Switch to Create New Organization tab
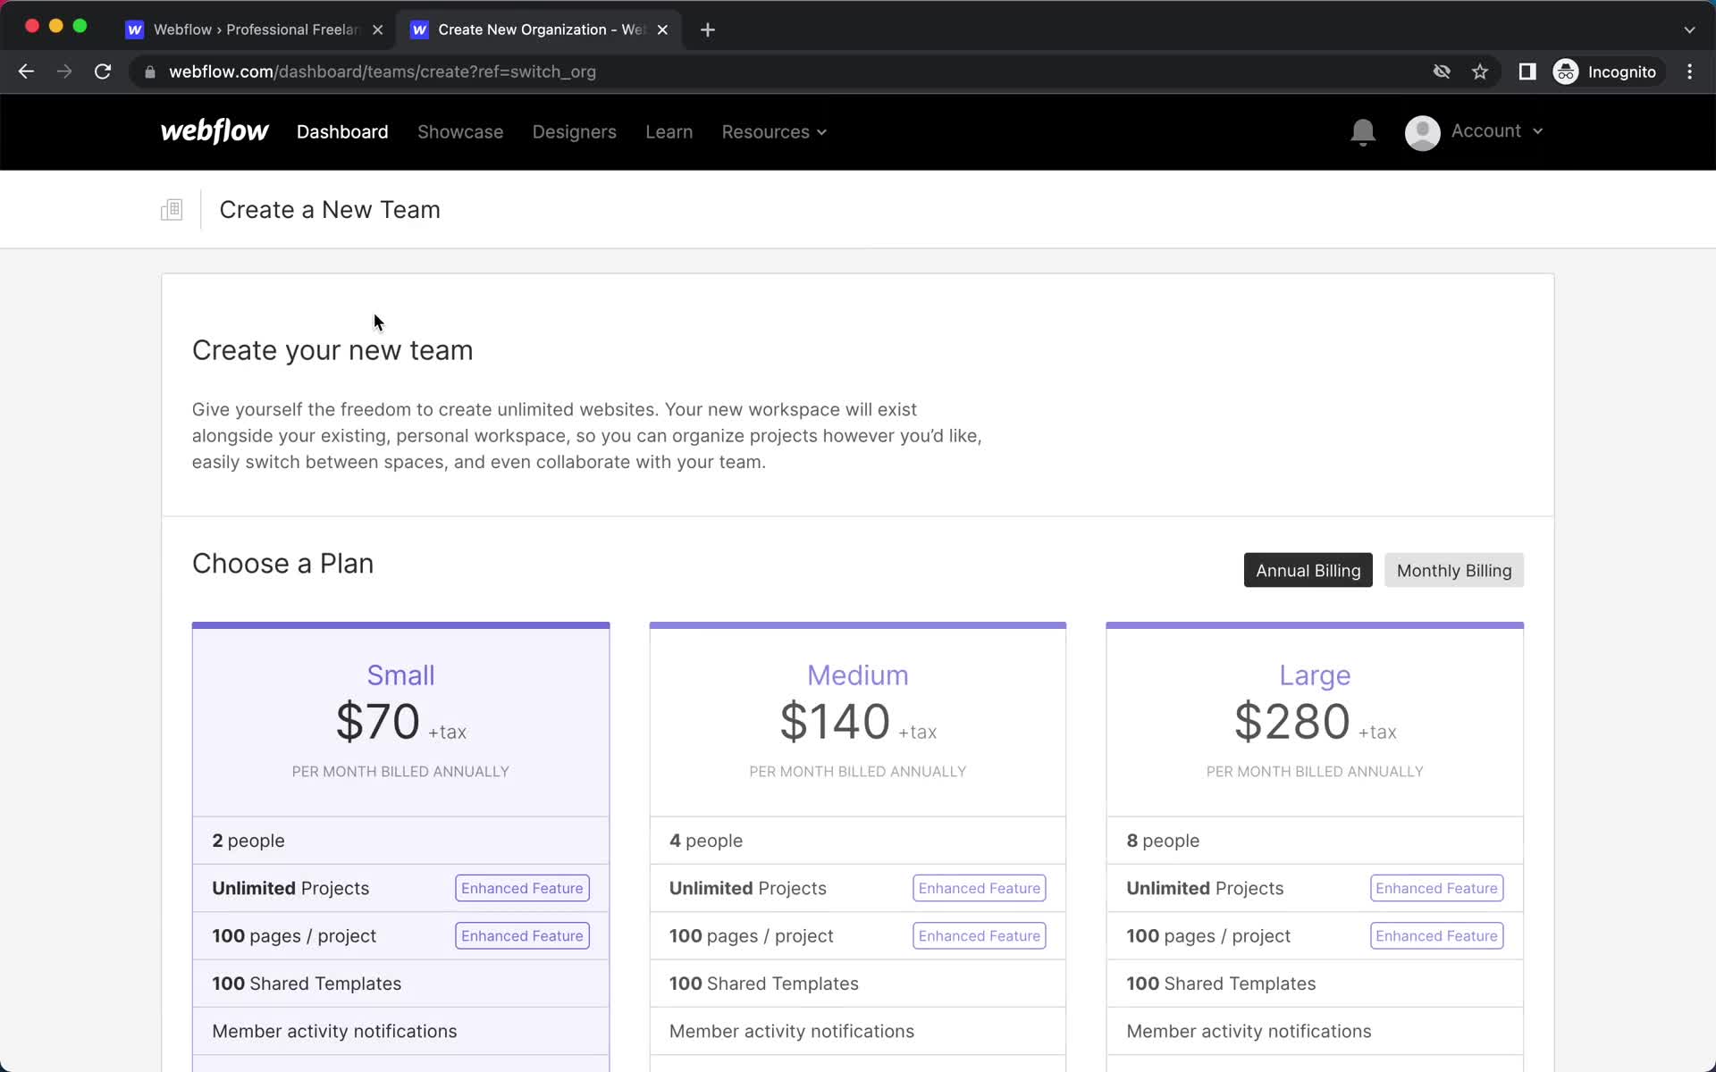1716x1072 pixels. [x=540, y=29]
